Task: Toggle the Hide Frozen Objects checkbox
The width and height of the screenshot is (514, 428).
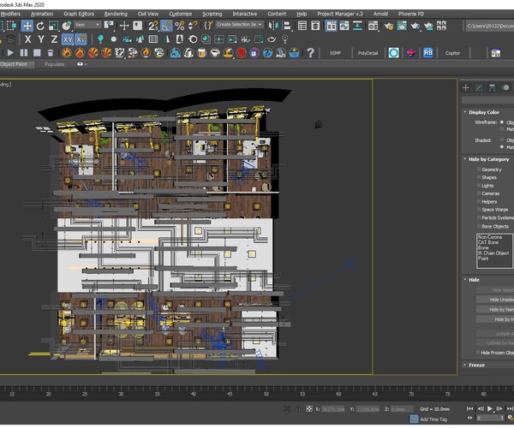Action: pyautogui.click(x=477, y=352)
